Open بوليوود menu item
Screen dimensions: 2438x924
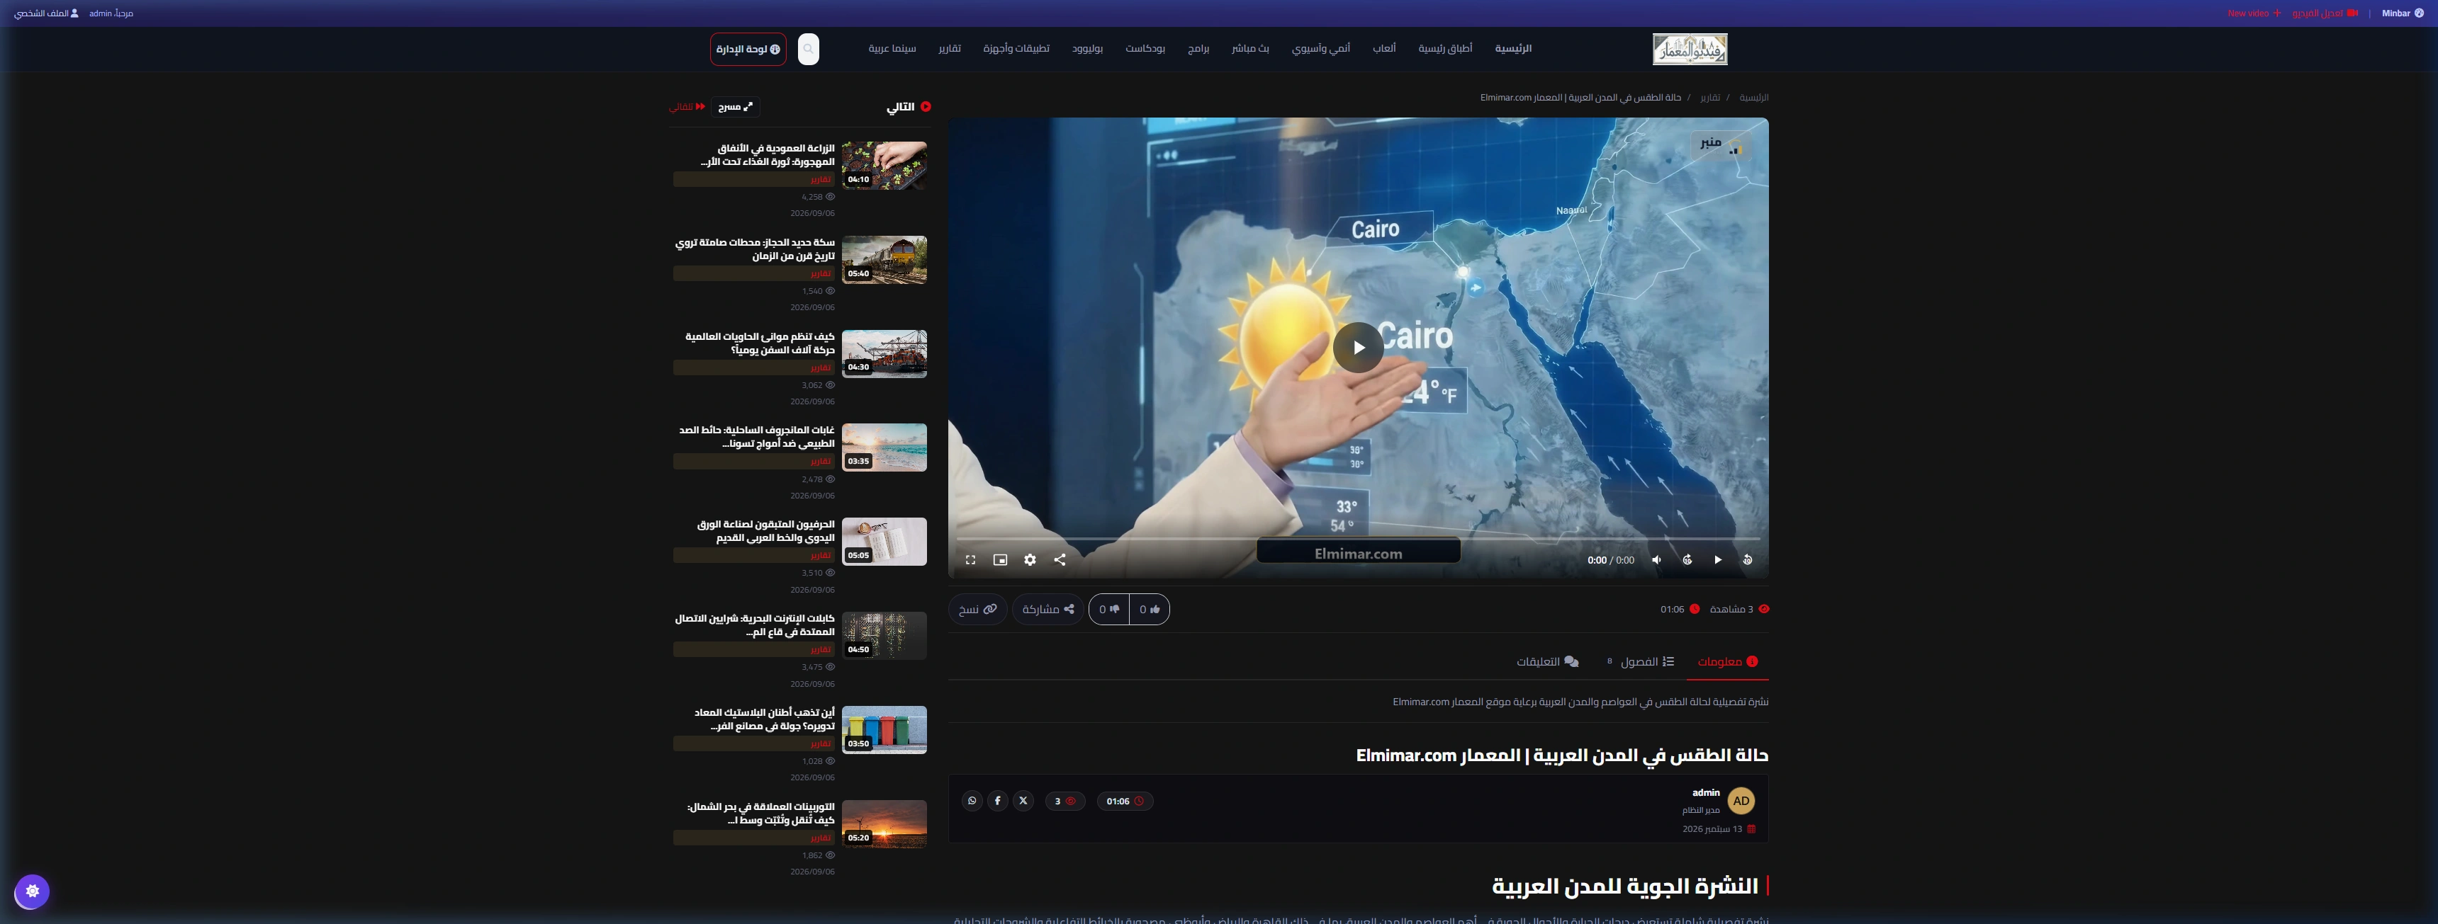[1087, 48]
